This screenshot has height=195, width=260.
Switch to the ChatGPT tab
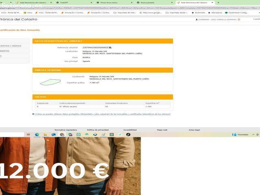[73, 3]
